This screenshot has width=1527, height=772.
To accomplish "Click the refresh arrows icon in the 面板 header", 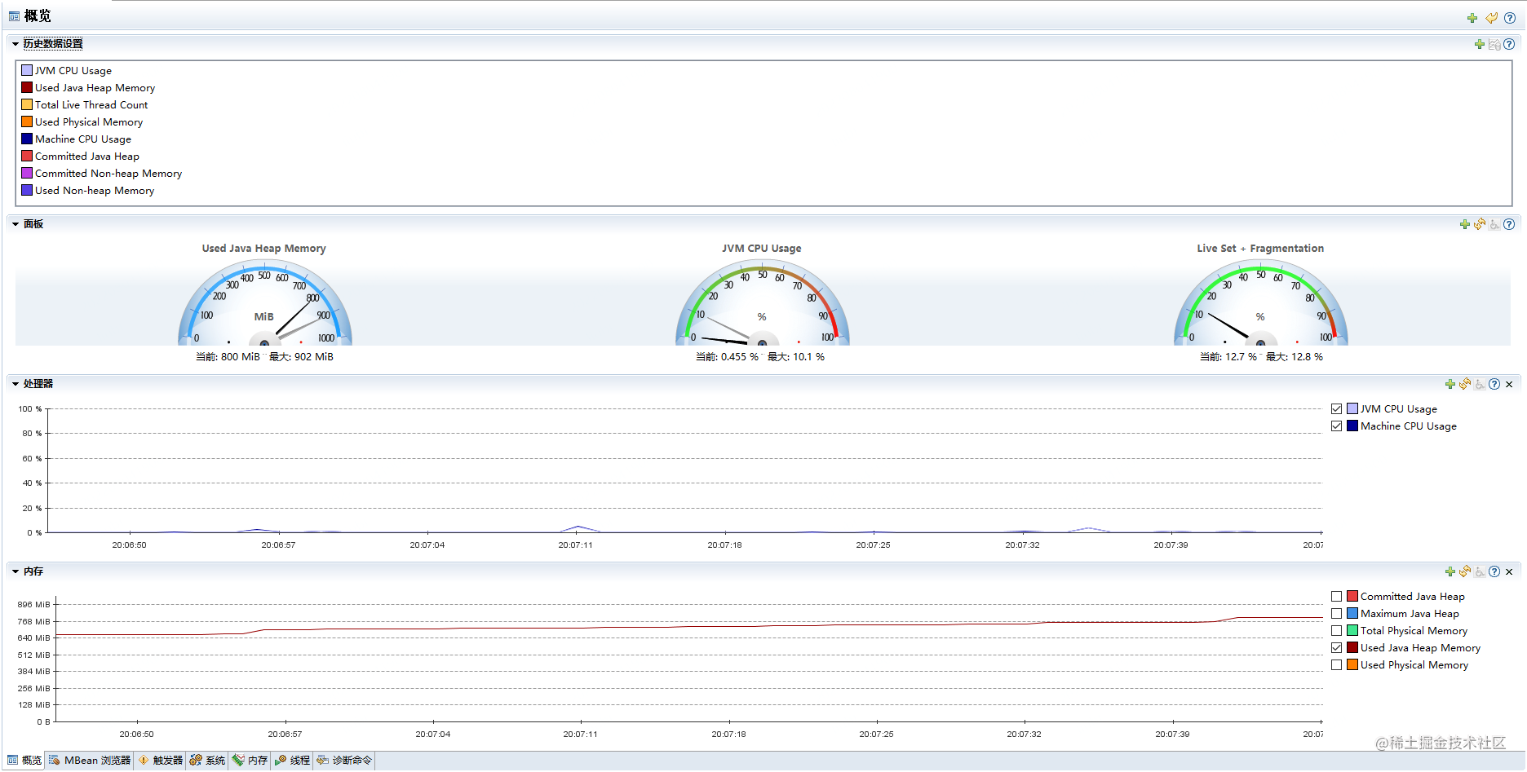I will [x=1480, y=224].
